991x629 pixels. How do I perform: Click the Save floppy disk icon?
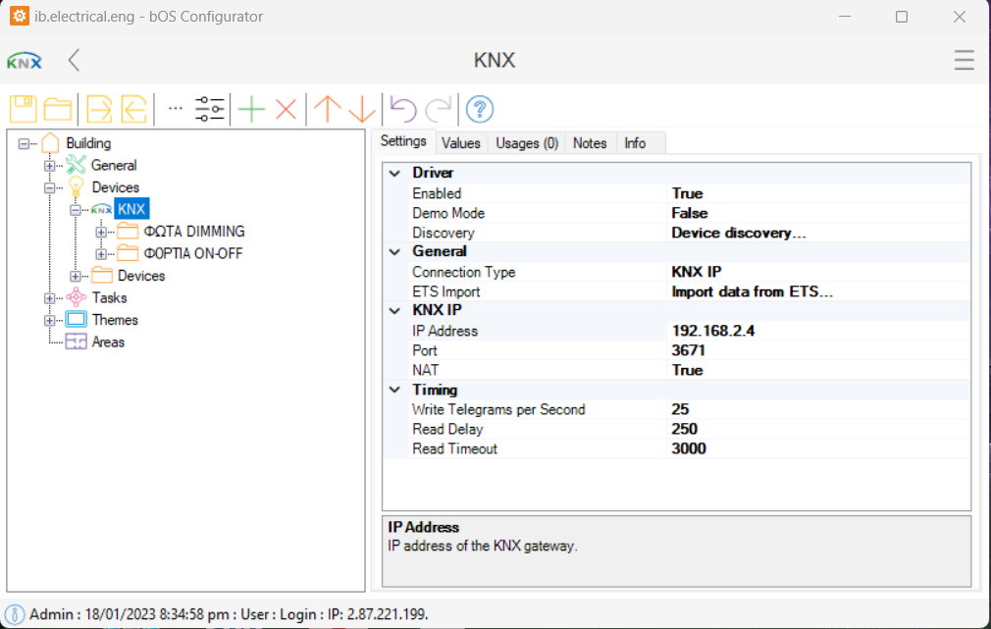[x=24, y=109]
